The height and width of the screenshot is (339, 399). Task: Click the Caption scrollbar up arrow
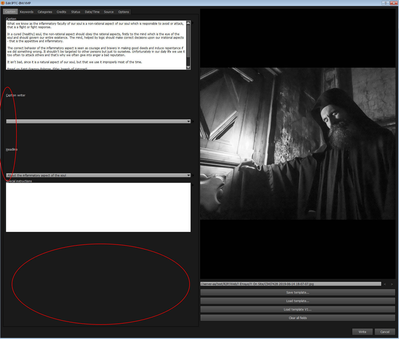[x=188, y=23]
